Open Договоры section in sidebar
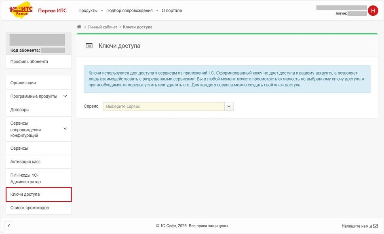384x234 pixels. 20,110
